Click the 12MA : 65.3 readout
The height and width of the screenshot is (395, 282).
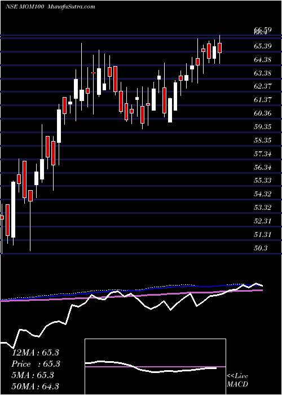click(x=35, y=353)
